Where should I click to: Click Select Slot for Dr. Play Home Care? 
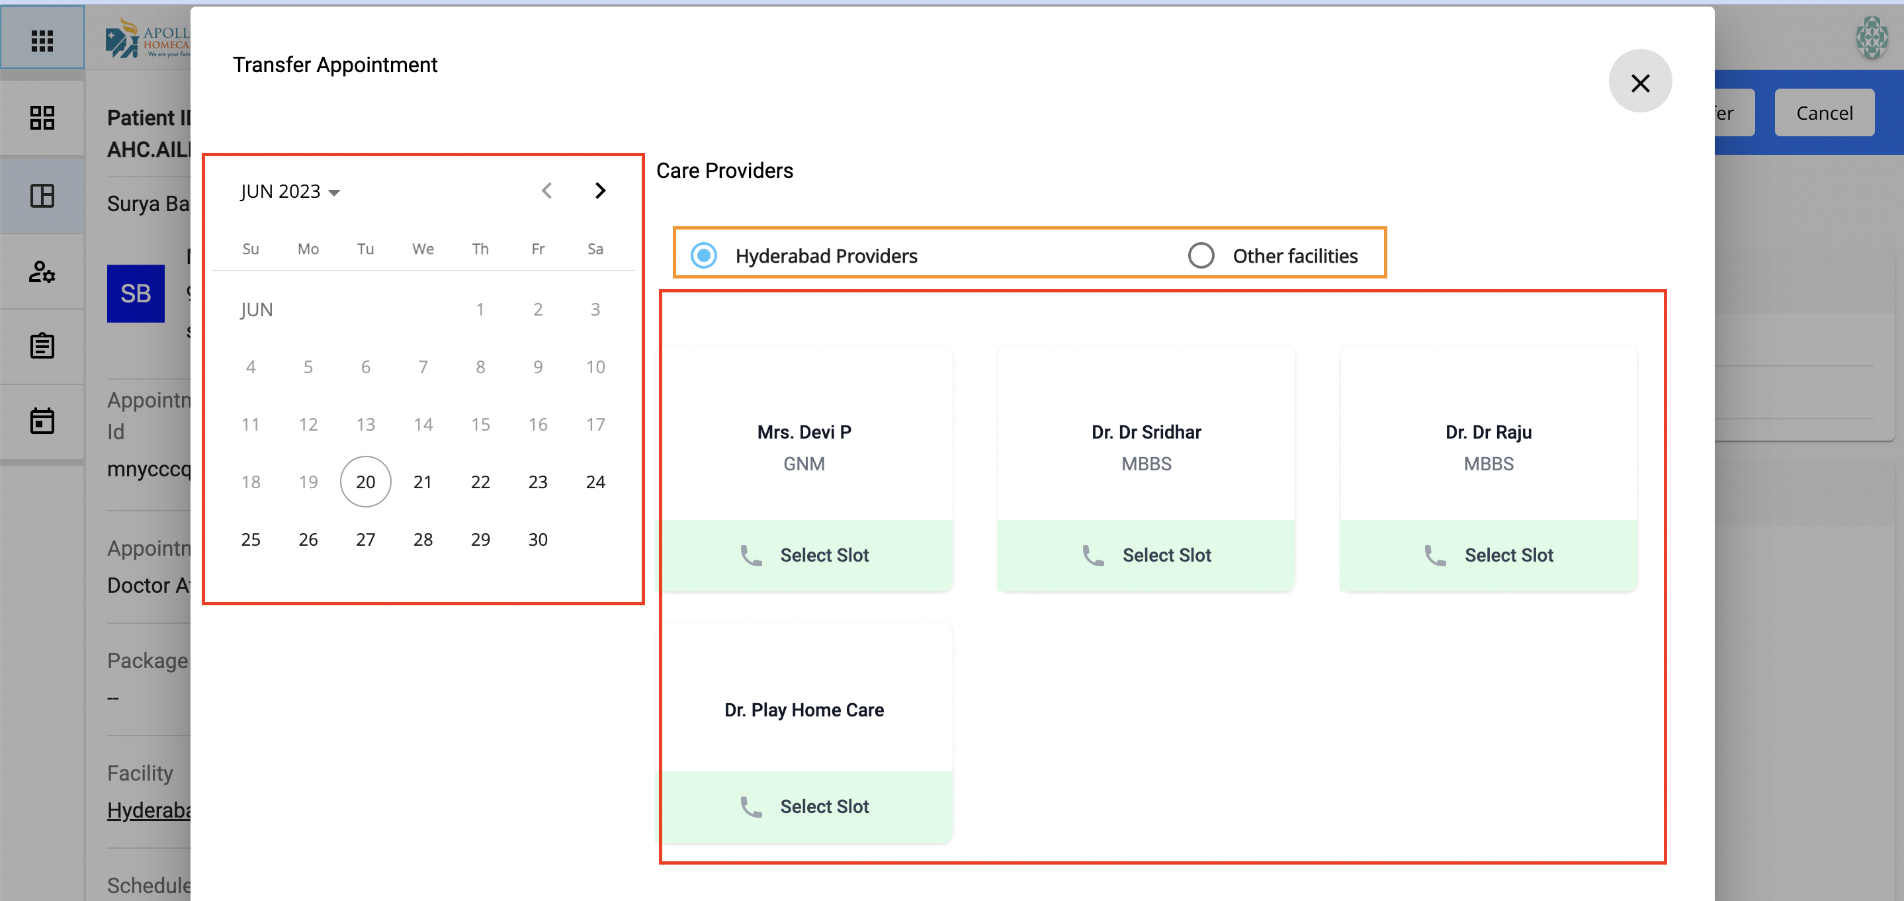coord(824,806)
